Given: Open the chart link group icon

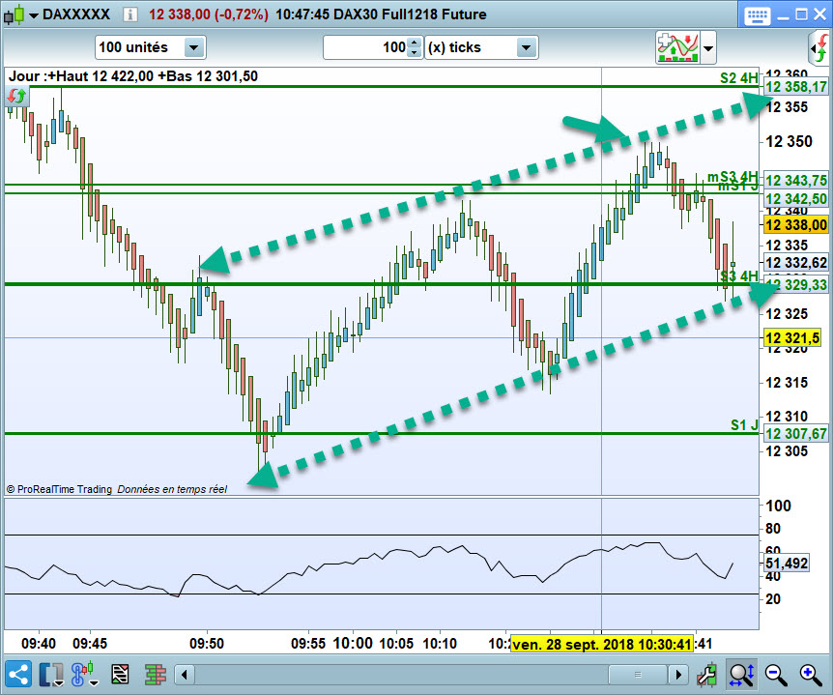Looking at the screenshot, I should coord(85,675).
